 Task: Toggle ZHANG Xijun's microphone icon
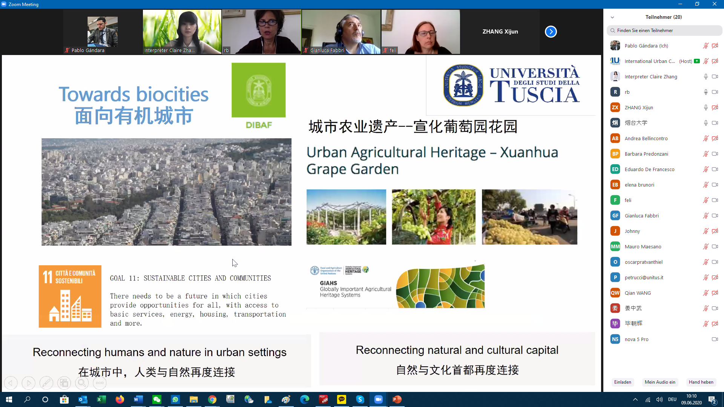[706, 107]
